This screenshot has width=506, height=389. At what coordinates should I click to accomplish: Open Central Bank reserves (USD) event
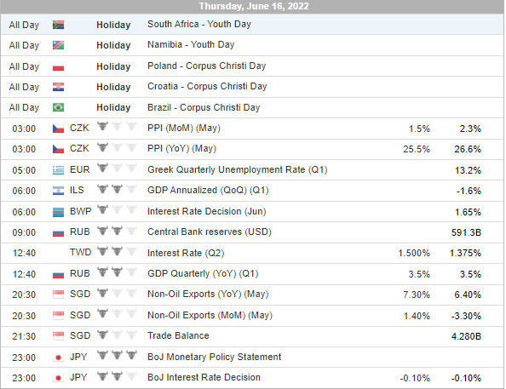[209, 232]
